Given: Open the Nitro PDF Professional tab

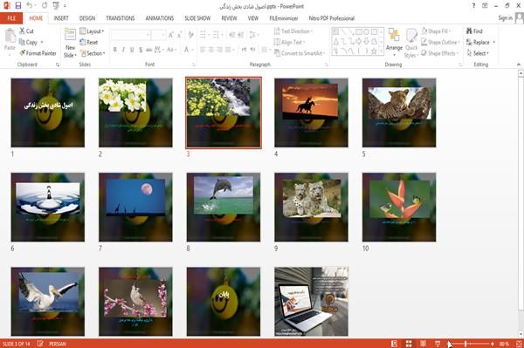Looking at the screenshot, I should point(332,18).
